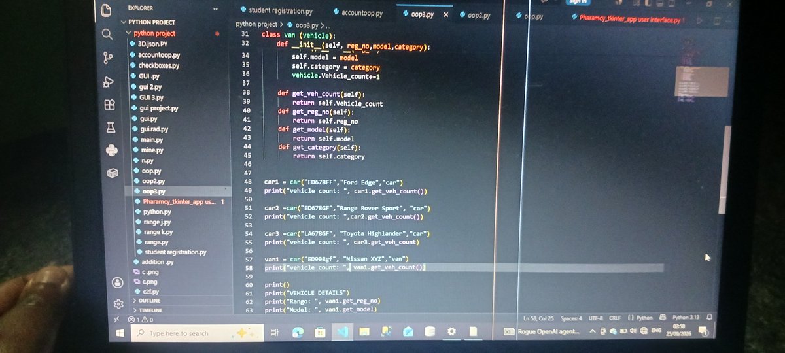This screenshot has width=785, height=353.
Task: Open Task View on the taskbar
Action: tap(274, 333)
